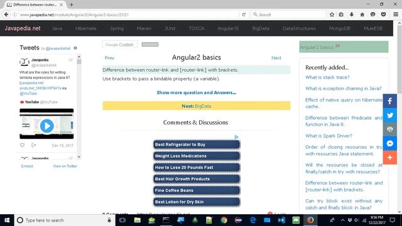
Task: Open the Java menu item
Action: click(57, 28)
